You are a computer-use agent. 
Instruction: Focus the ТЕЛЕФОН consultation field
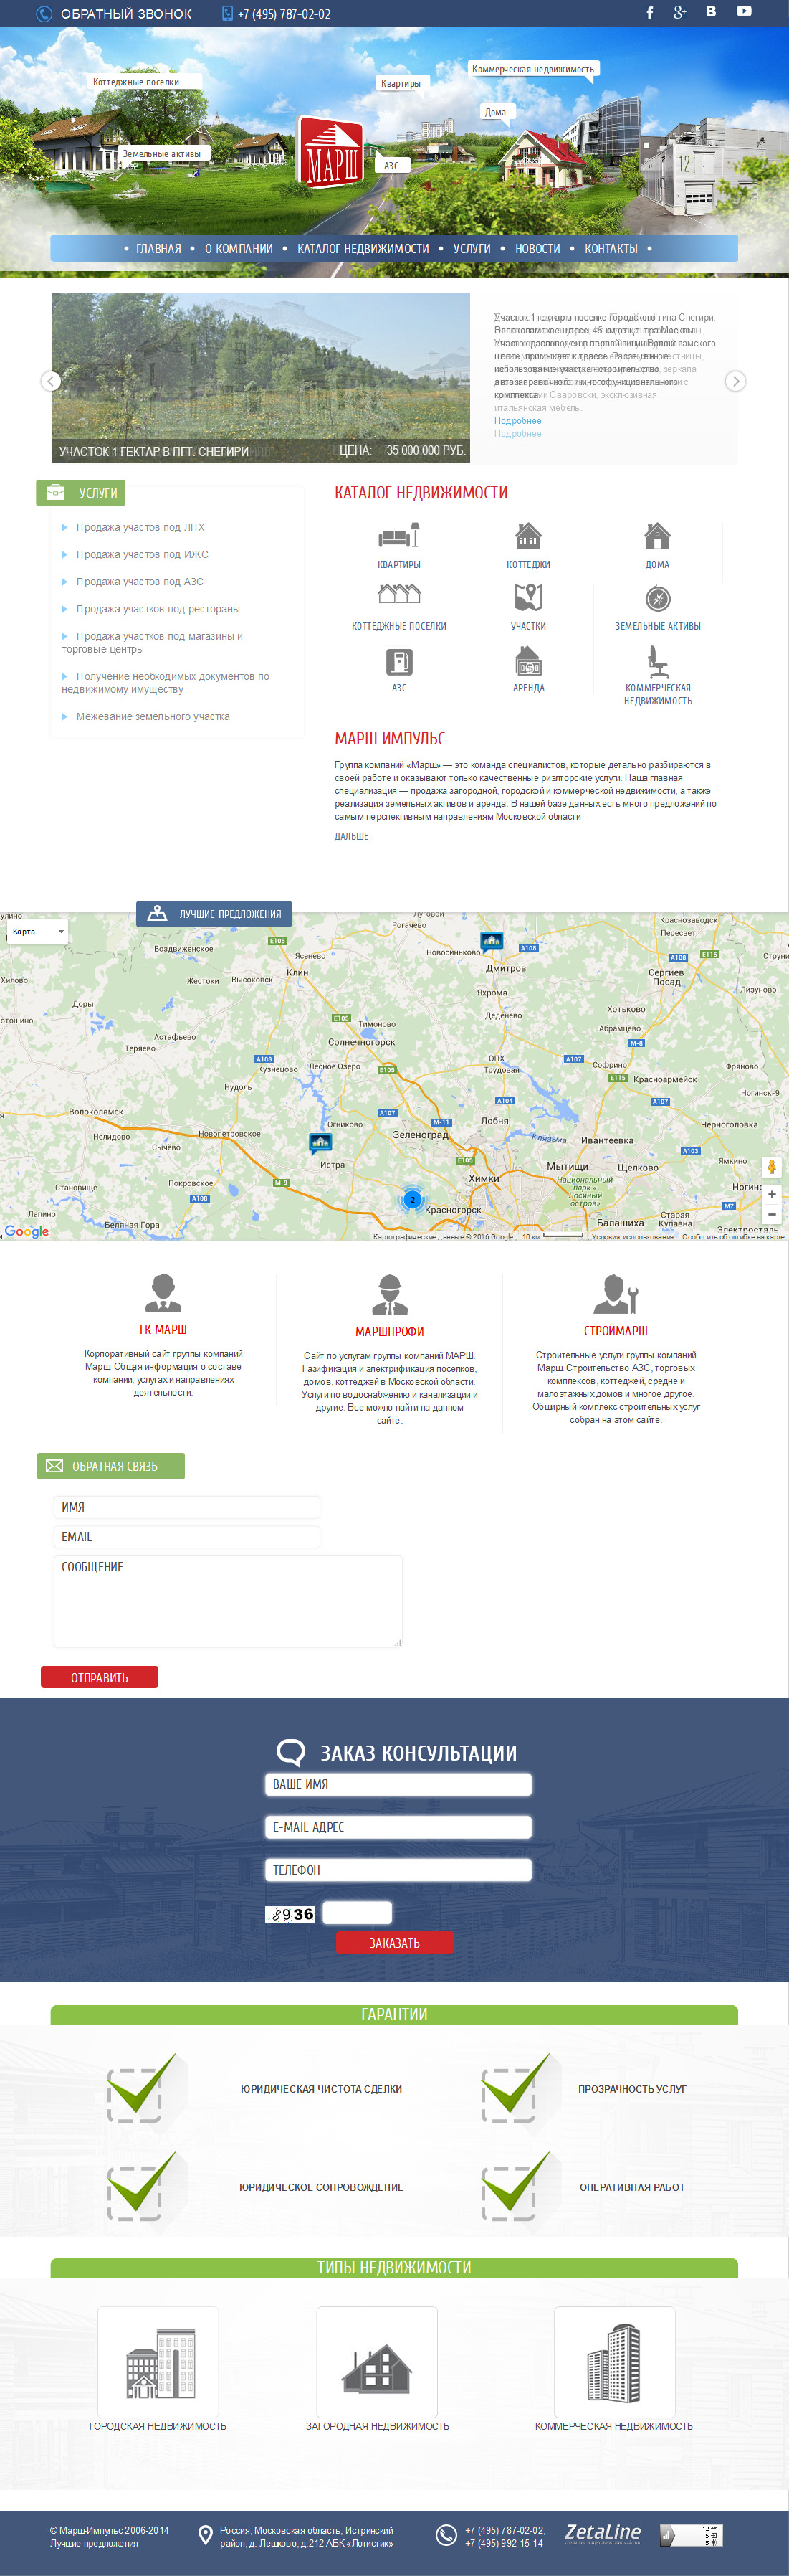[398, 1870]
